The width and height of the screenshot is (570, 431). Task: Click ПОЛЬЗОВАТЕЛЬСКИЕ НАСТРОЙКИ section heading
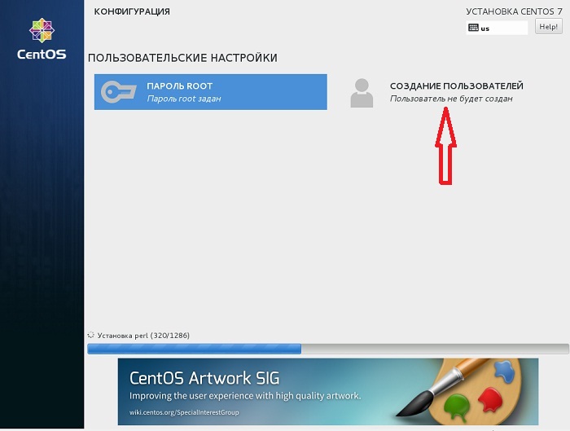182,58
